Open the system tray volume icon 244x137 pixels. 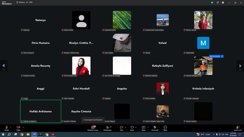pyautogui.click(x=223, y=134)
